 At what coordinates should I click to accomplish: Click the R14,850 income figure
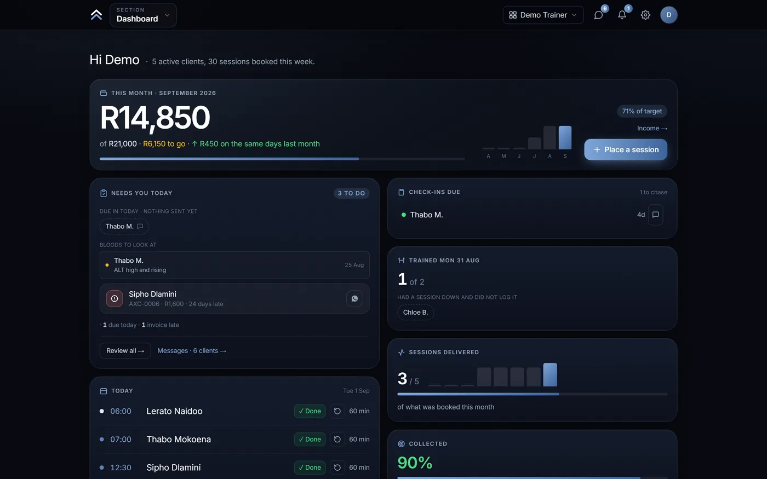[155, 118]
